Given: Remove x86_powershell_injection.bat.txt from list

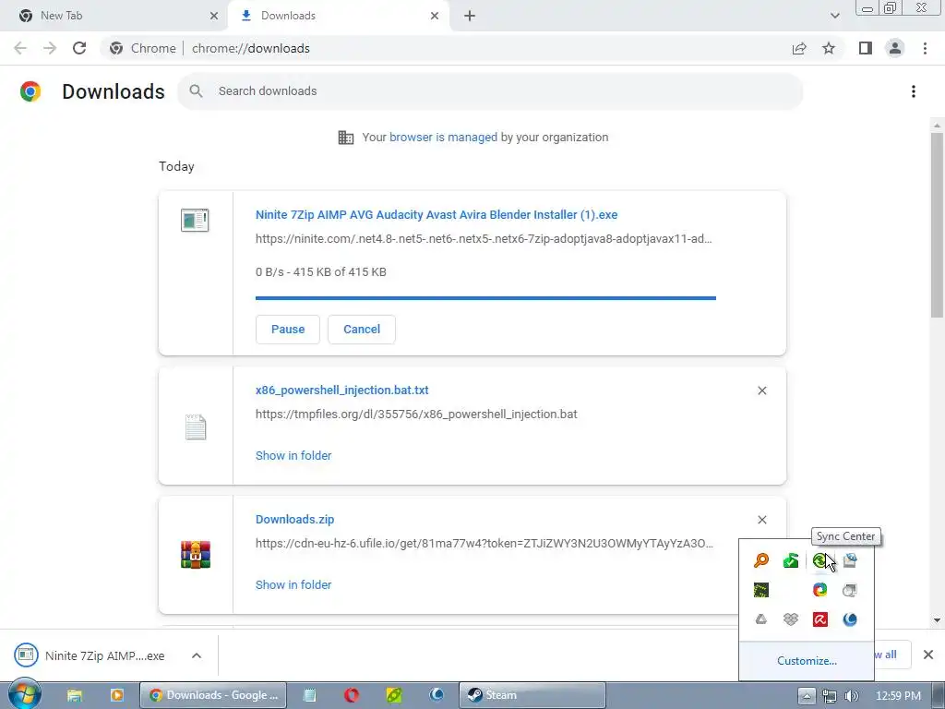Looking at the screenshot, I should (x=761, y=391).
